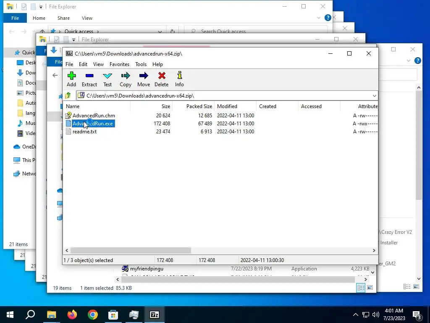This screenshot has width=430, height=323.
Task: Open Home tab in back File Explorer
Action: (x=39, y=18)
